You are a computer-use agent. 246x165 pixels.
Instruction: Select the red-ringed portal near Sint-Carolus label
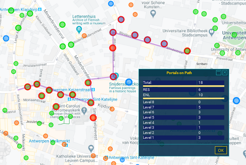click(x=56, y=107)
